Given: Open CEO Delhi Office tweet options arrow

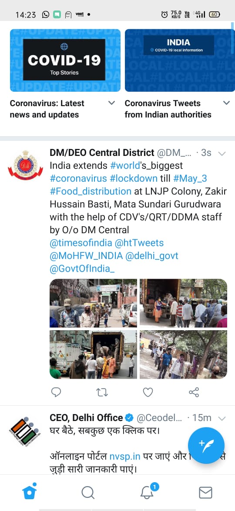Looking at the screenshot, I should pos(222,418).
